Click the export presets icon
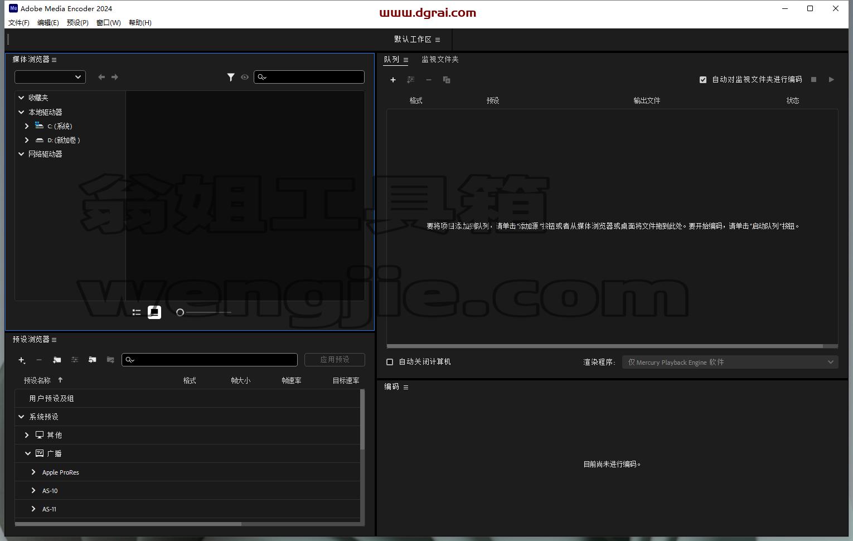Screen dimensions: 853x541 point(110,360)
